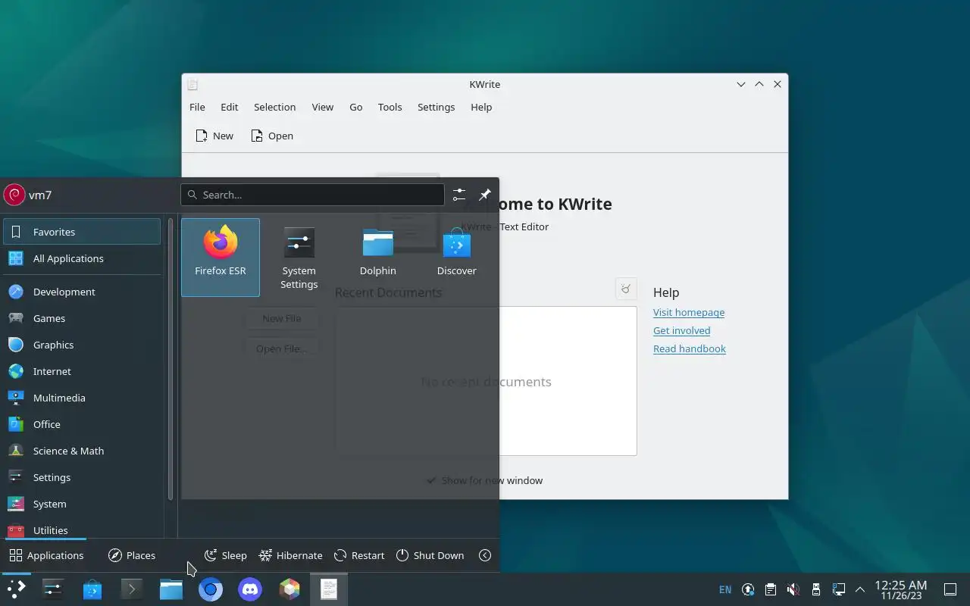This screenshot has width=970, height=606.
Task: Switch to Places tab in launcher
Action: (132, 555)
